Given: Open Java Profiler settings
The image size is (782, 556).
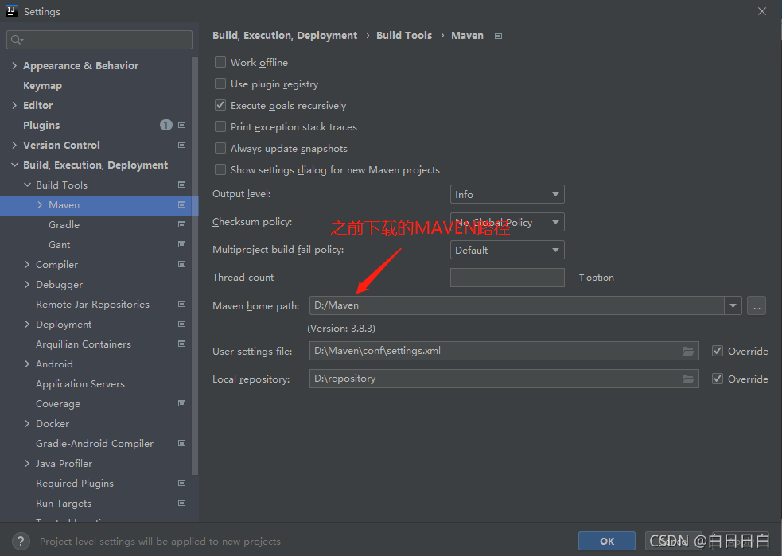Looking at the screenshot, I should click(64, 463).
